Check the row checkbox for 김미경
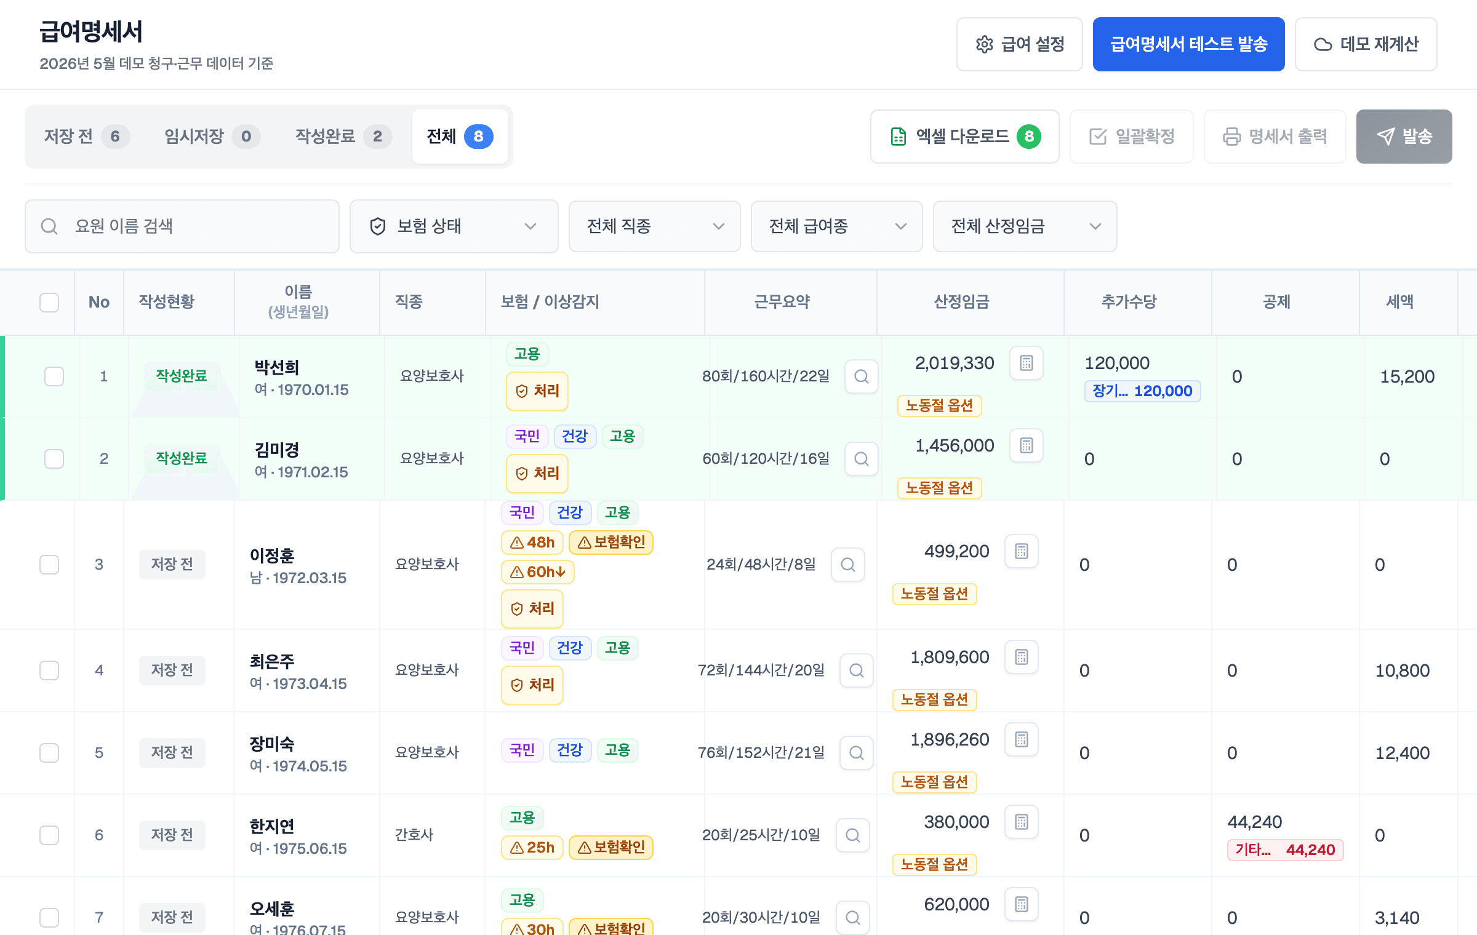This screenshot has width=1477, height=935. pos(54,458)
